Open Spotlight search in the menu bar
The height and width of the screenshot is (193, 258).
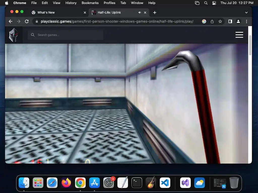point(206,3)
